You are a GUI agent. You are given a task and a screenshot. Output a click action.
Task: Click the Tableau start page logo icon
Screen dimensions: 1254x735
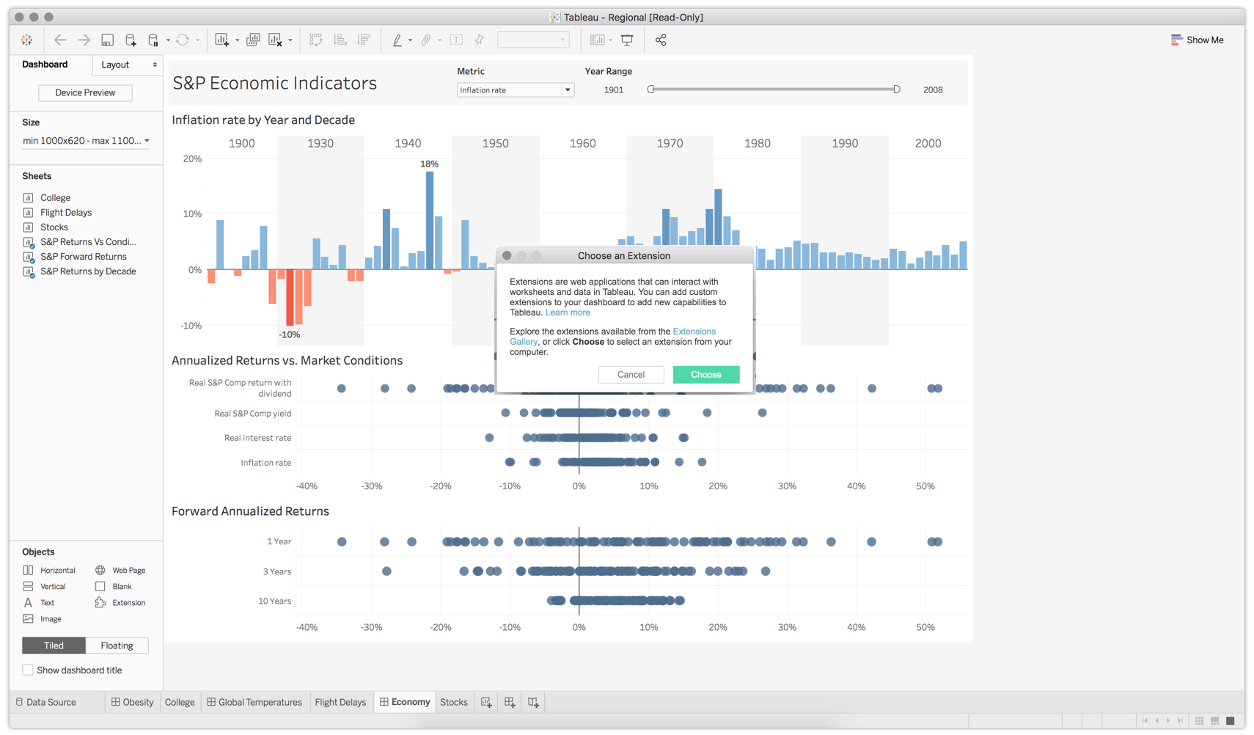(x=27, y=40)
